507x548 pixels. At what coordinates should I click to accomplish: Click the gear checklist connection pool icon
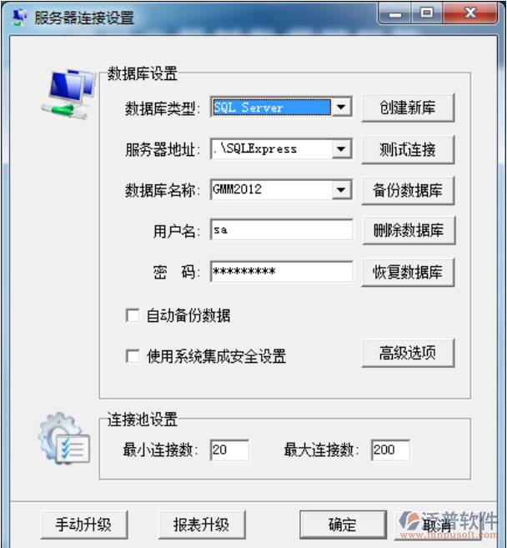(64, 439)
